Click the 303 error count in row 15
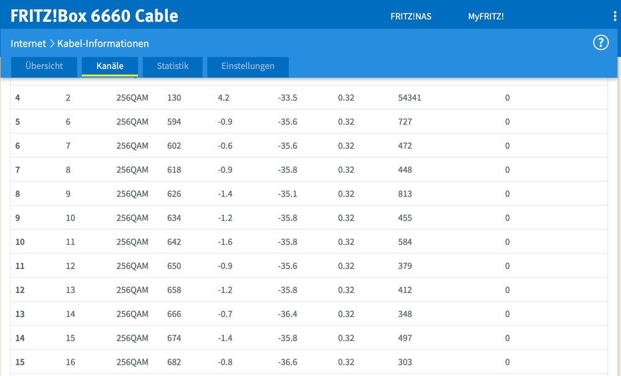 [405, 362]
